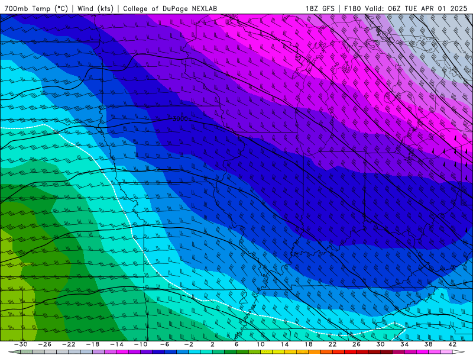Click the 14 value on the temperature scale
473x355 pixels.
[x=284, y=344]
